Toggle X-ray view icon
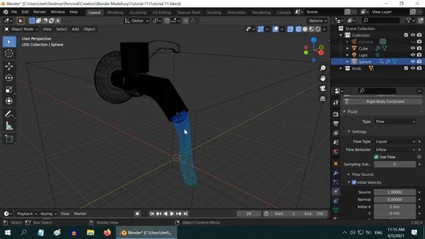This screenshot has height=239, width=425. tap(290, 29)
